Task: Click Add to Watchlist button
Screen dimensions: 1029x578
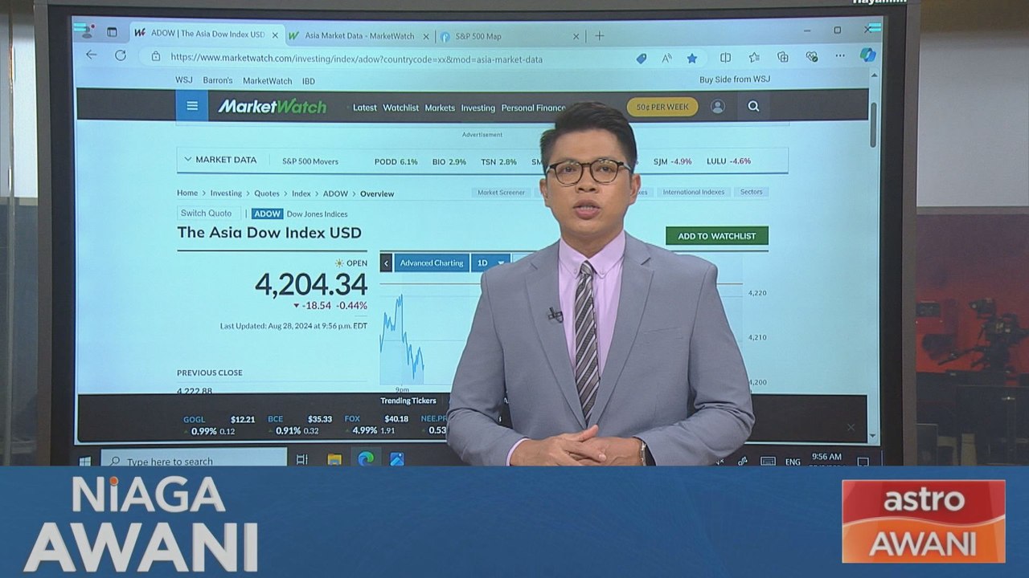Action: coord(717,236)
